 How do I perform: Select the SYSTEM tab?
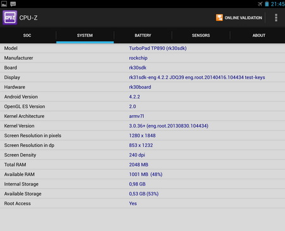[85, 35]
